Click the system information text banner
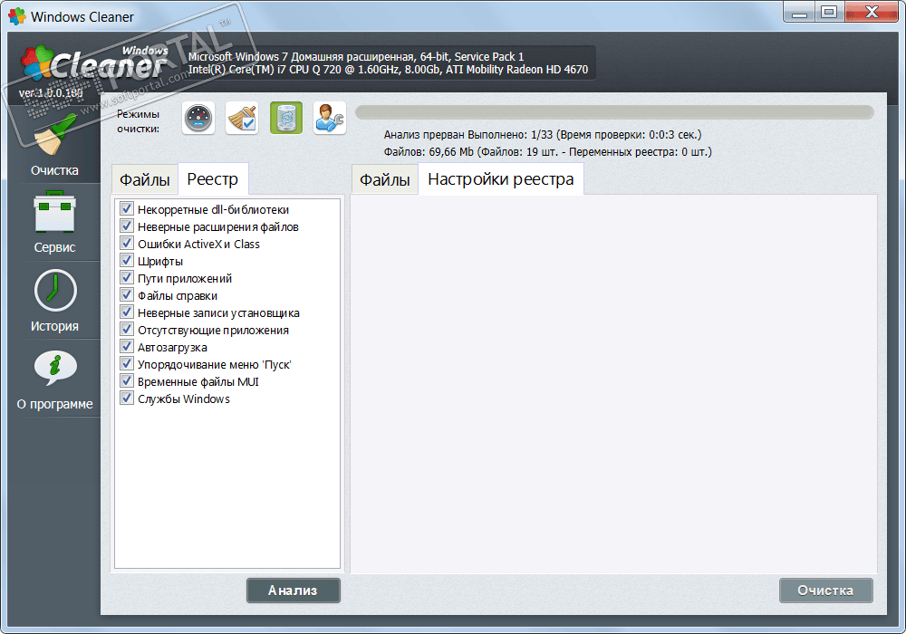 (388, 62)
